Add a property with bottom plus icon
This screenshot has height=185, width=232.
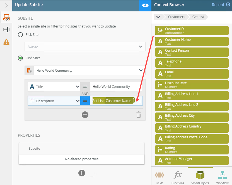coord(82,173)
